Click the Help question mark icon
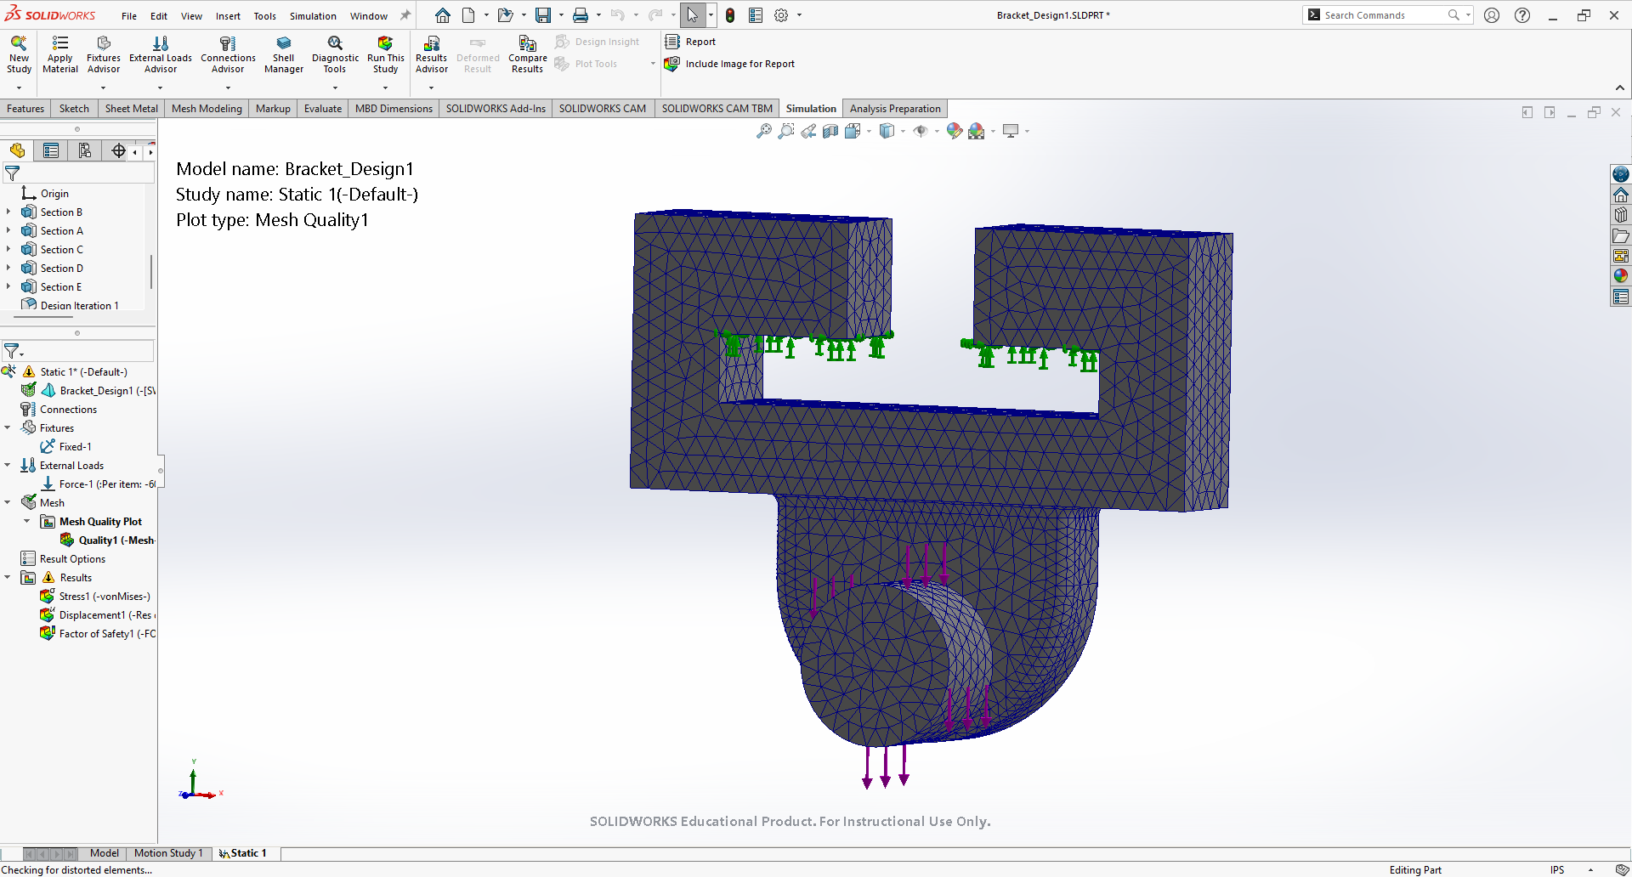The width and height of the screenshot is (1632, 877). click(x=1522, y=15)
